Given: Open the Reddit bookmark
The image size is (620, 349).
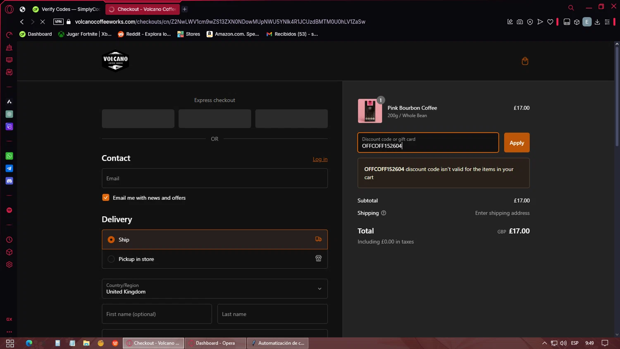Looking at the screenshot, I should pyautogui.click(x=144, y=34).
